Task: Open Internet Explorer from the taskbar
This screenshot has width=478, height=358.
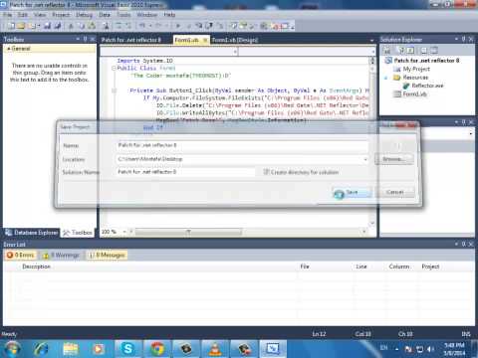Action: coord(41,349)
